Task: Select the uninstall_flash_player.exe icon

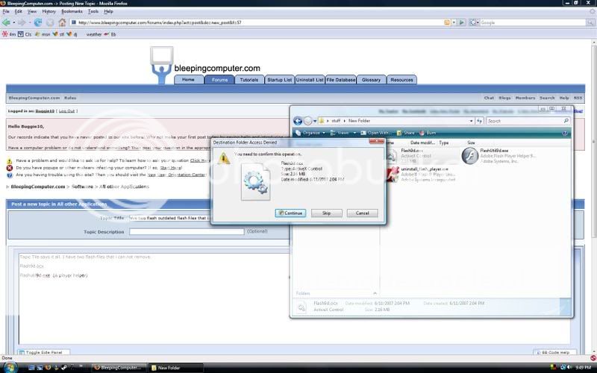Action: click(393, 175)
